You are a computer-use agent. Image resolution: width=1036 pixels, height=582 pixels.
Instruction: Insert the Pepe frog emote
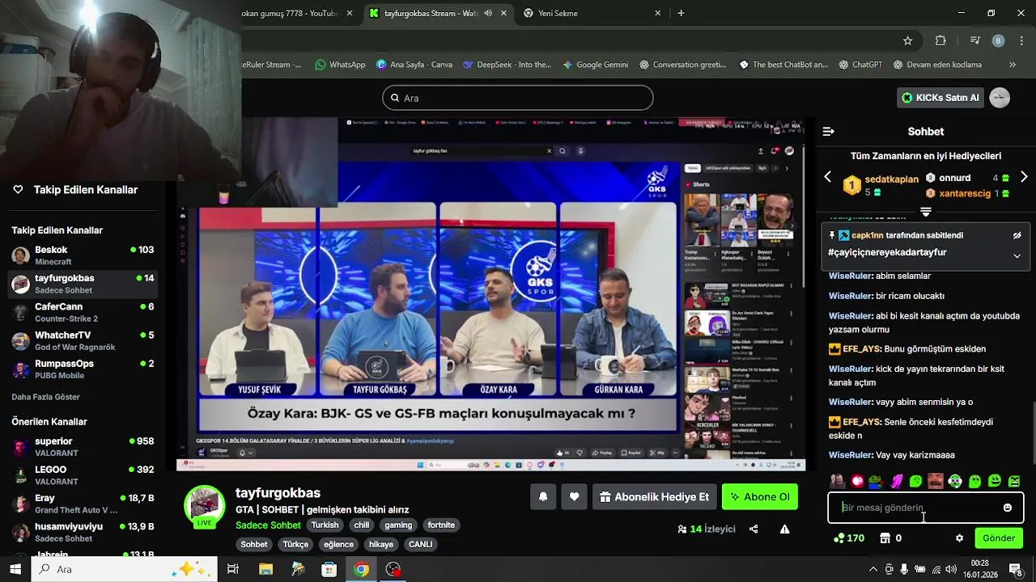(x=877, y=482)
